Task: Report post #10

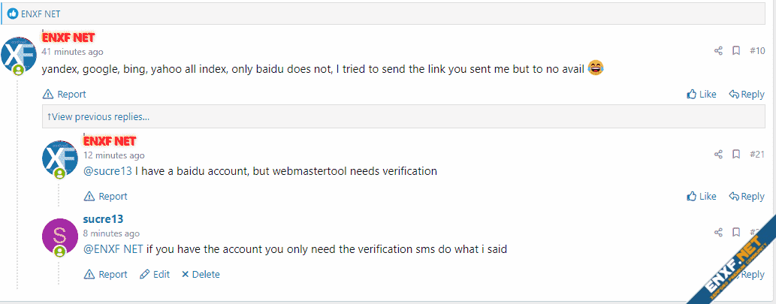Action: pos(65,94)
